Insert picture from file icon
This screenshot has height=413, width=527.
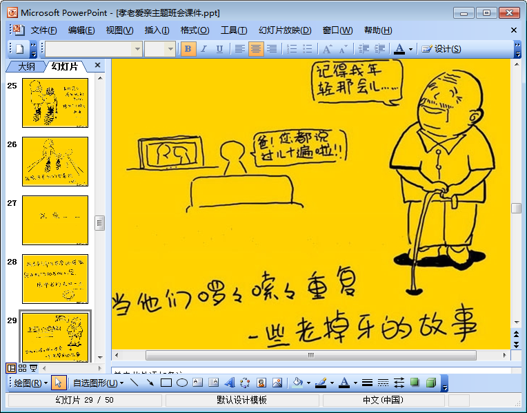(x=277, y=383)
